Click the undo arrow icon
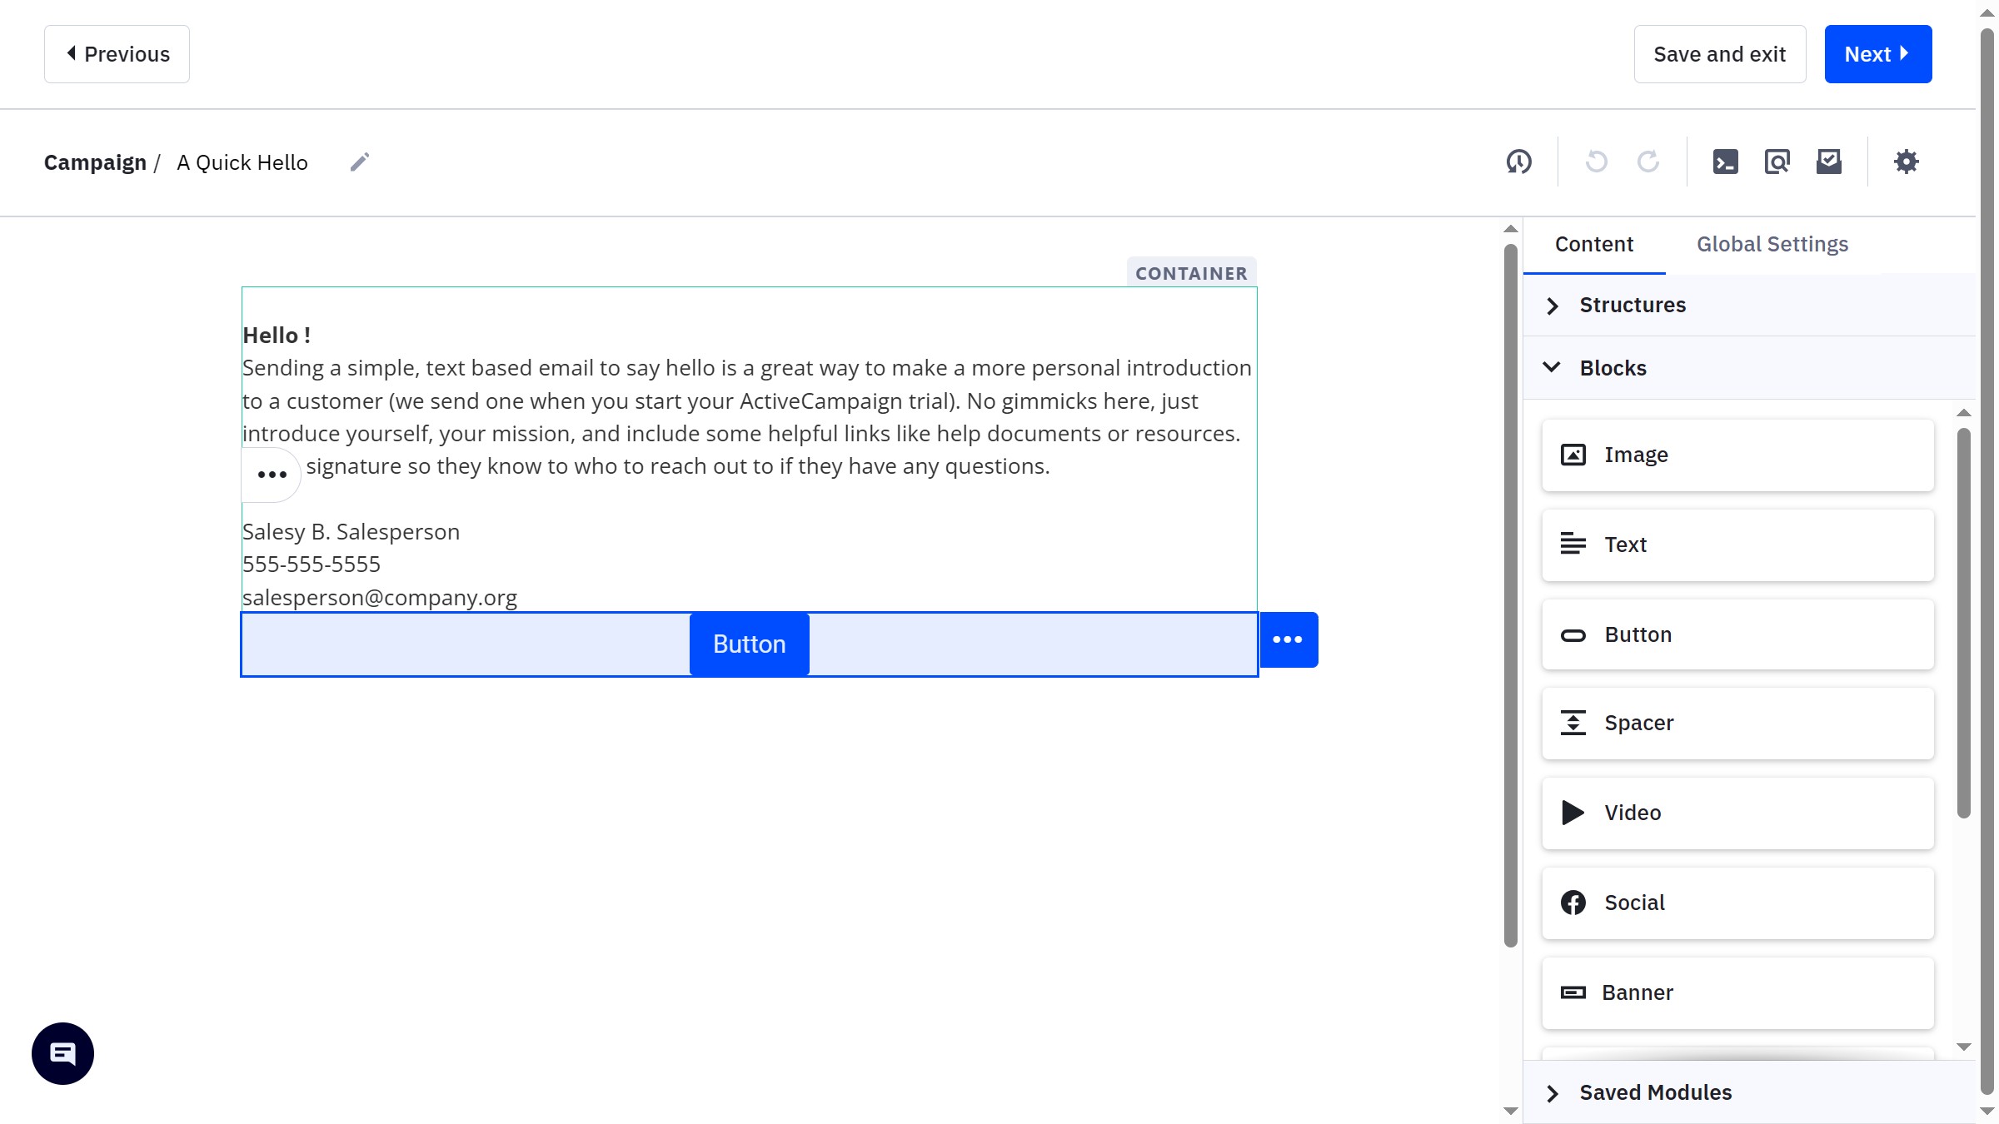The width and height of the screenshot is (1999, 1124). [1596, 162]
